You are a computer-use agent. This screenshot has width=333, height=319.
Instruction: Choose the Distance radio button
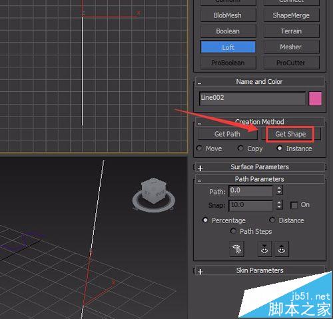point(272,220)
